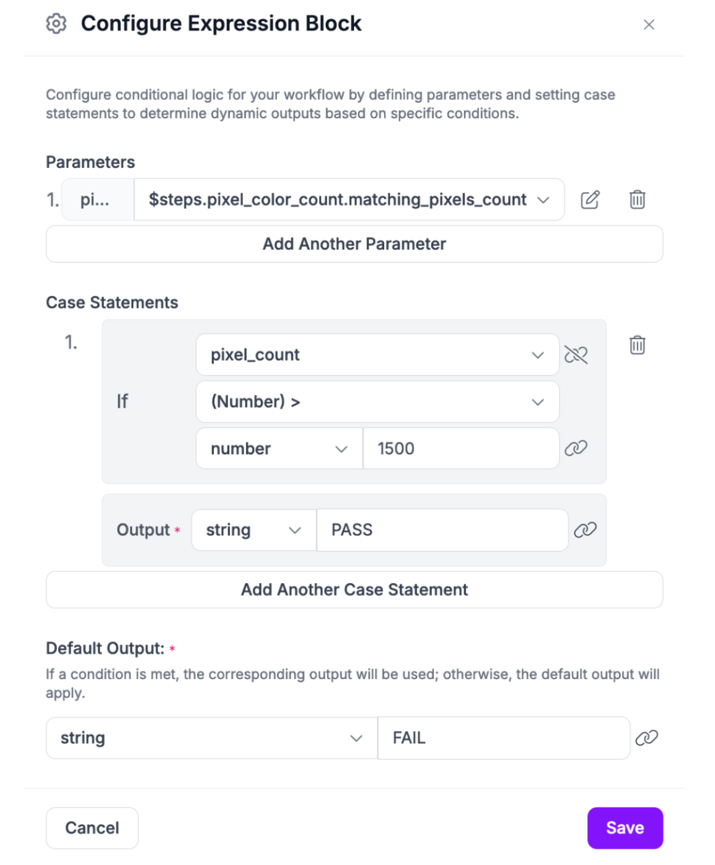Click the FAIL default output text field

click(503, 738)
